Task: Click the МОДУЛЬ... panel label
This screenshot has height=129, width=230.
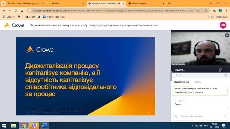Action: coord(180,70)
